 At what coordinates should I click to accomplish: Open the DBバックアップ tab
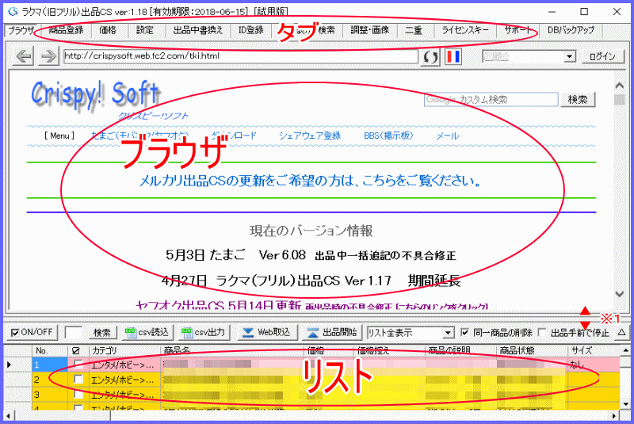(571, 30)
